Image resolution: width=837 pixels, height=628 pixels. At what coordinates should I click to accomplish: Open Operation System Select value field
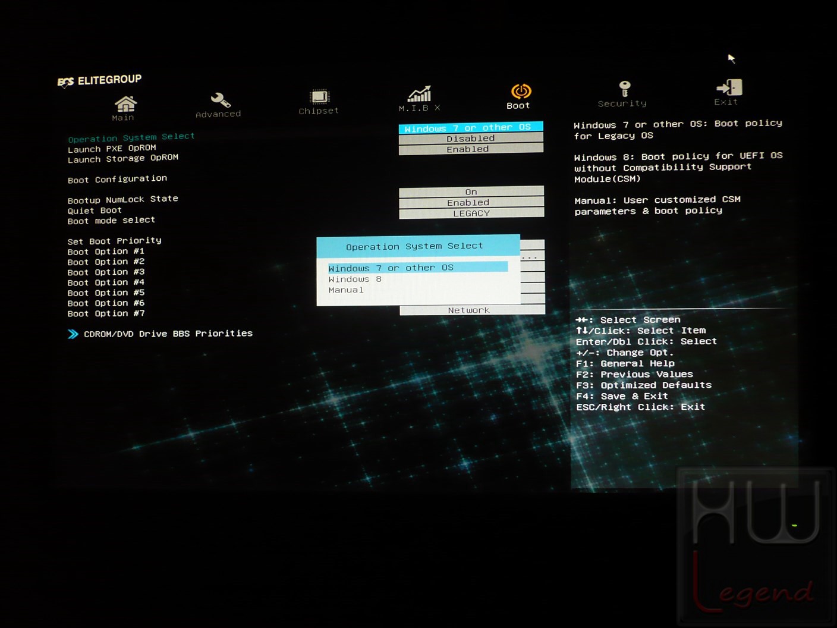[471, 127]
